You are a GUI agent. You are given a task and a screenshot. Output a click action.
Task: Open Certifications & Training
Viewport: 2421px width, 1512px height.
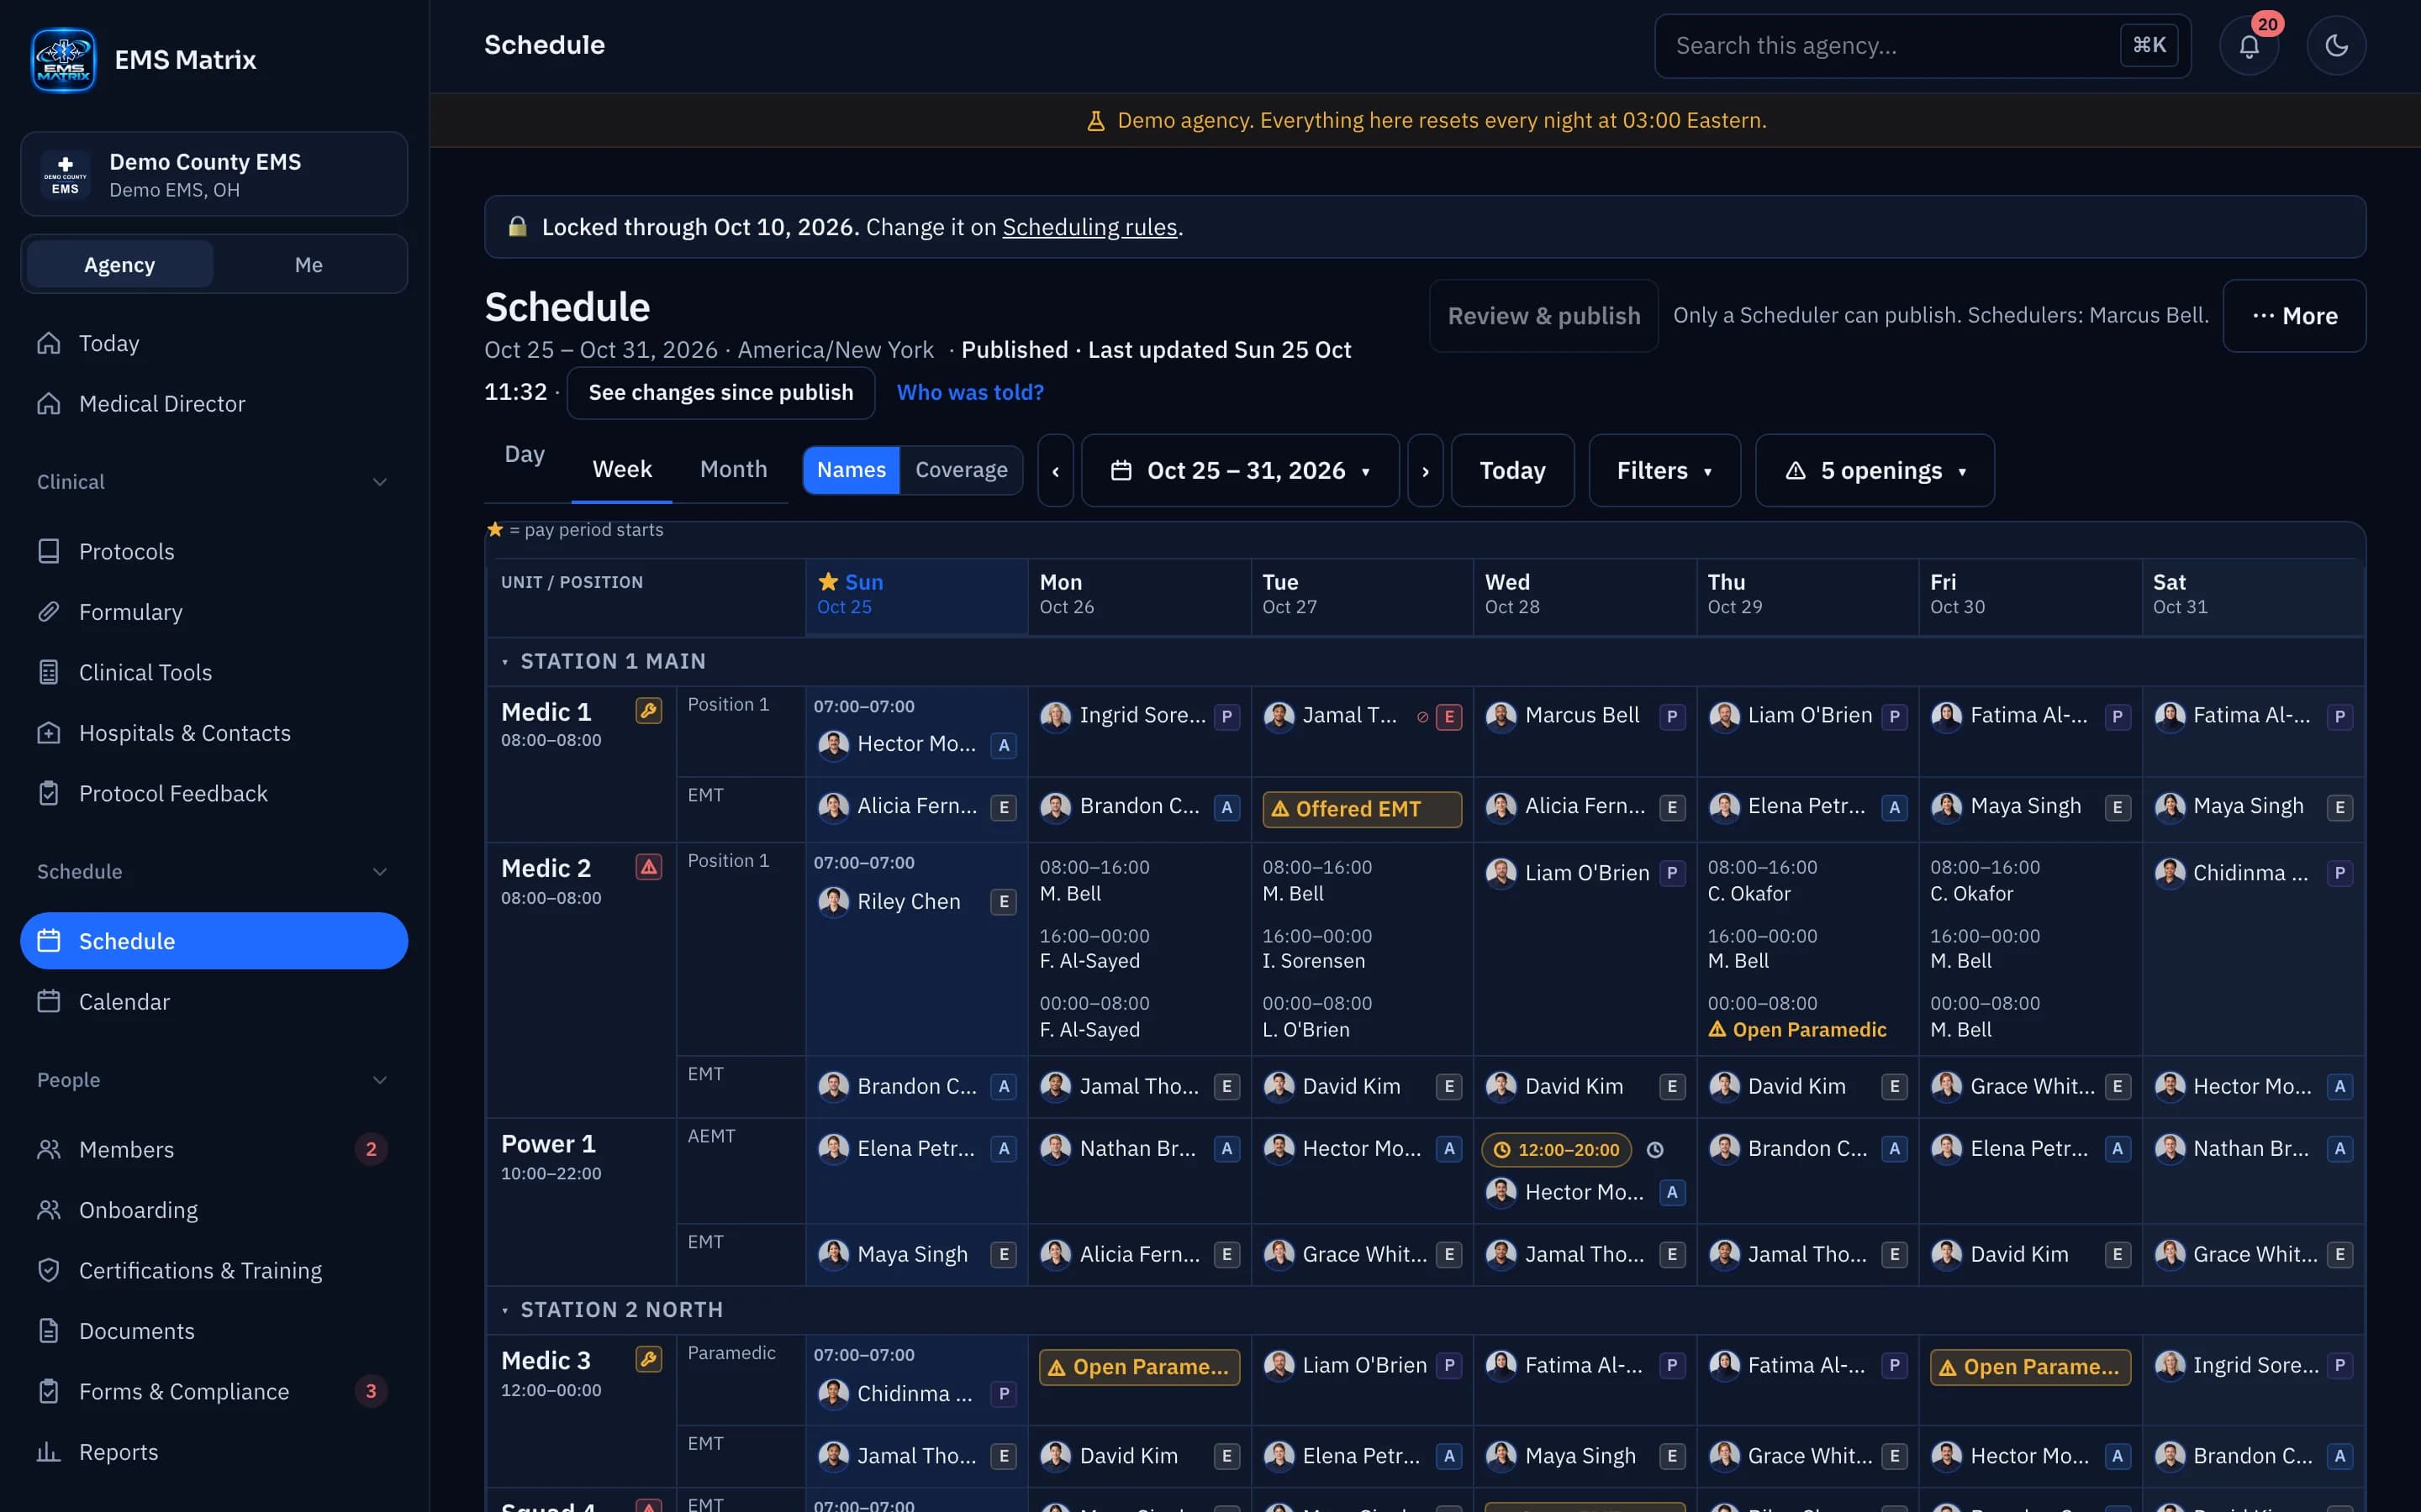(x=213, y=1270)
